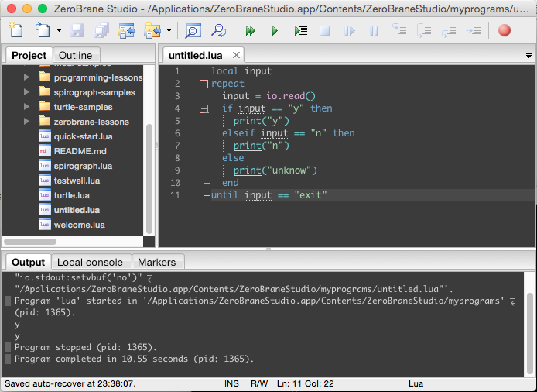537x392 pixels.
Task: Open welcome.lua in project tree
Action: point(80,225)
